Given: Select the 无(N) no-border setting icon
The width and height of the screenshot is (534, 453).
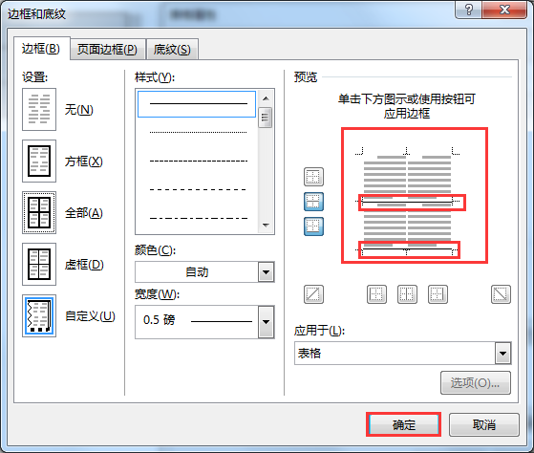Looking at the screenshot, I should [x=39, y=109].
